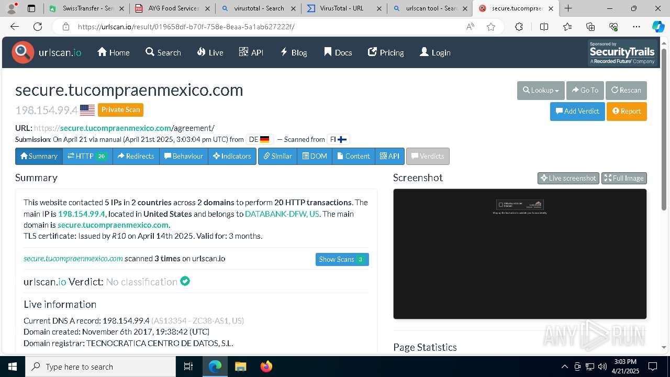
Task: Open the Browser essentials icon
Action: pyautogui.click(x=613, y=27)
